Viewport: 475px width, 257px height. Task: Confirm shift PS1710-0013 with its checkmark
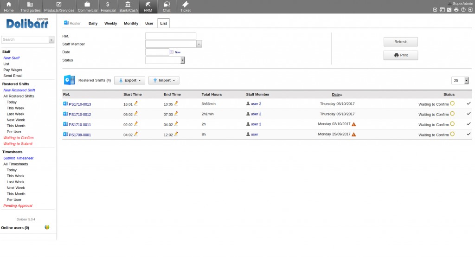(469, 103)
